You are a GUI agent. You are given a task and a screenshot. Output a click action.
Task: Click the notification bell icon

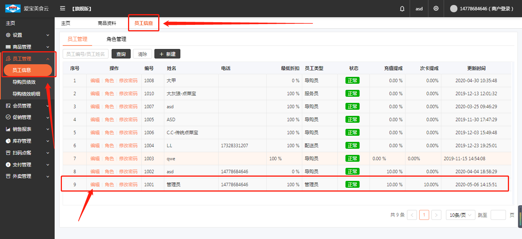[x=402, y=8]
